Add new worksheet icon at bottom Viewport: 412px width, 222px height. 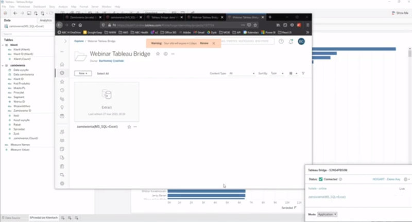tap(63, 218)
